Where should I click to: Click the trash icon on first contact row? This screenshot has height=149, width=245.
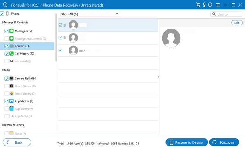coord(65,25)
